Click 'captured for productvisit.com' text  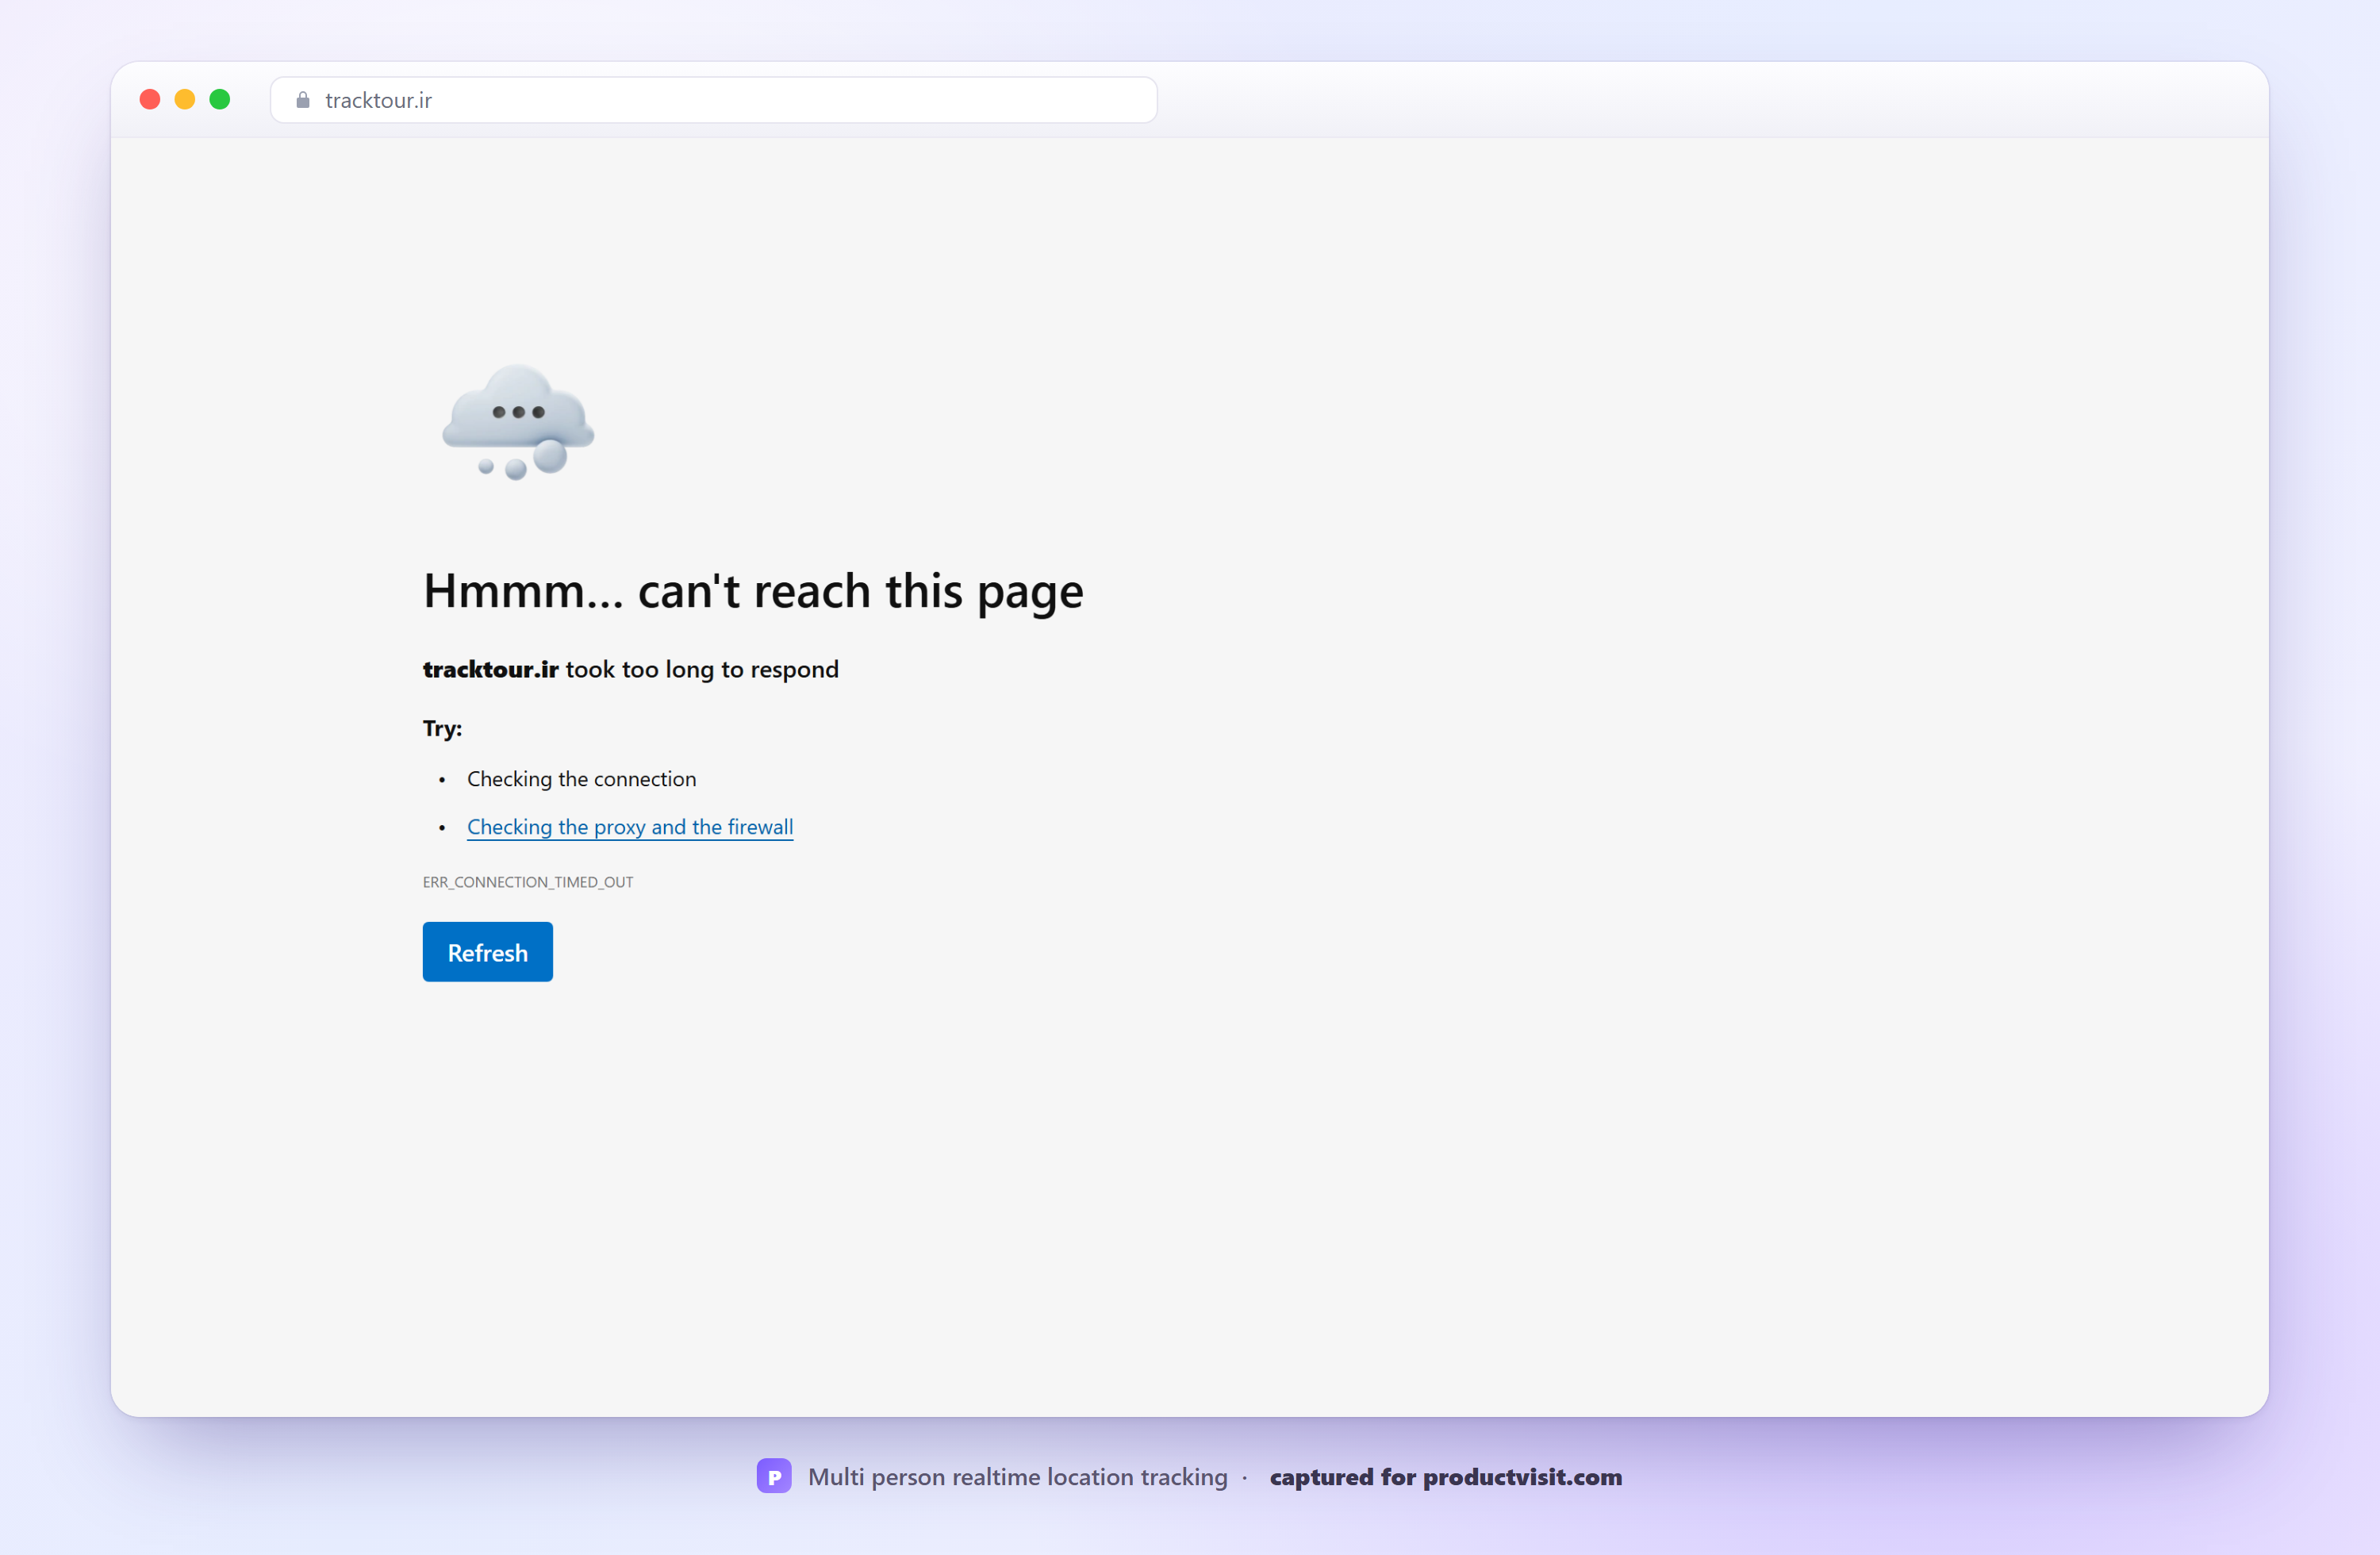click(x=1446, y=1477)
